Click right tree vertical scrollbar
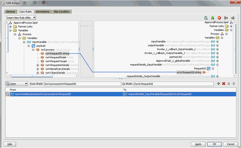 (235, 49)
